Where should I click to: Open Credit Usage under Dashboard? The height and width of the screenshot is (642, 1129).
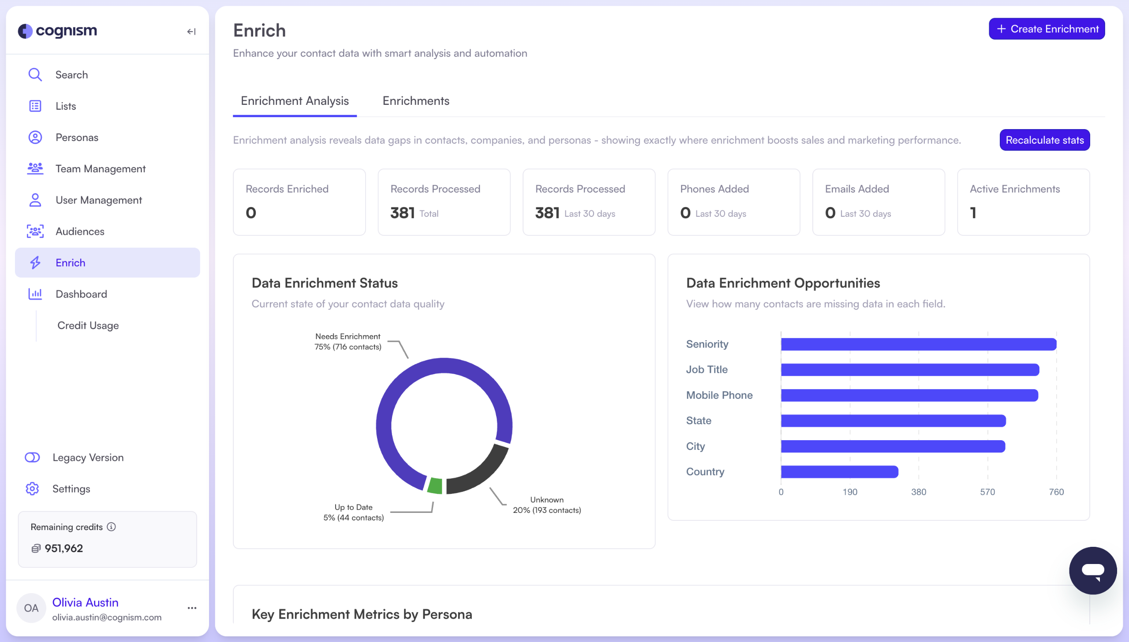pos(88,326)
